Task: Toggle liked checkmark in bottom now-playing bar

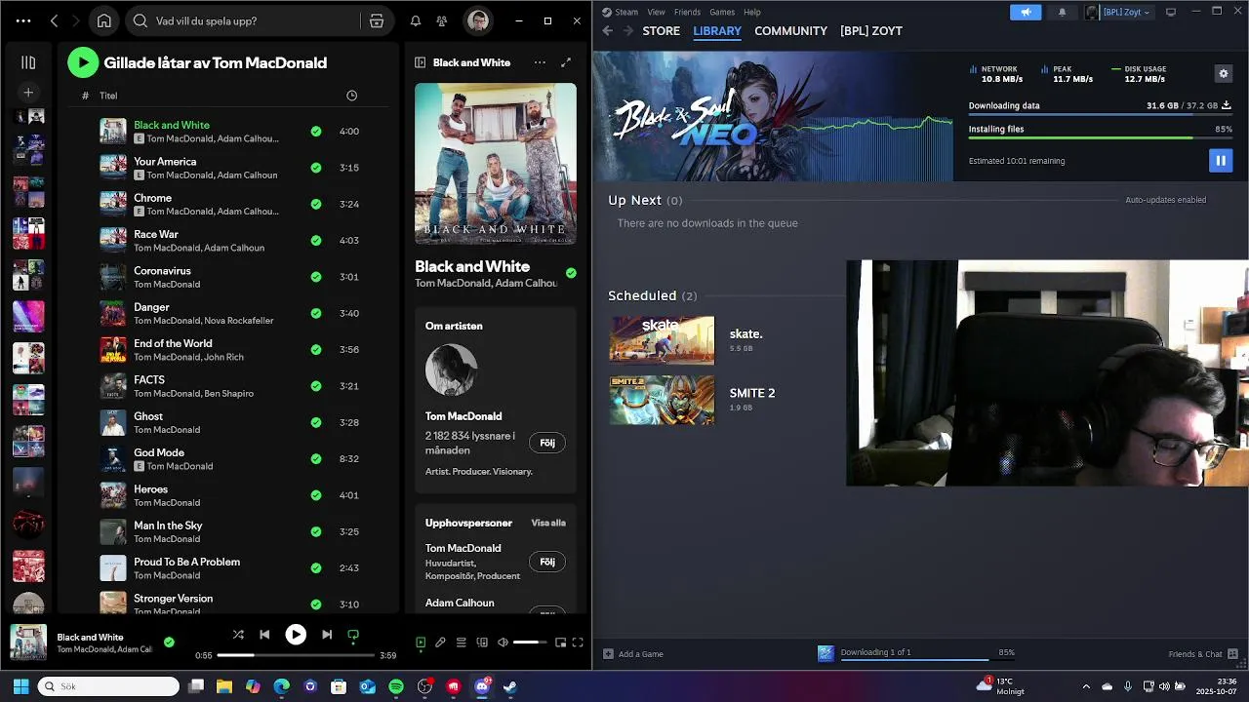Action: coord(169,643)
